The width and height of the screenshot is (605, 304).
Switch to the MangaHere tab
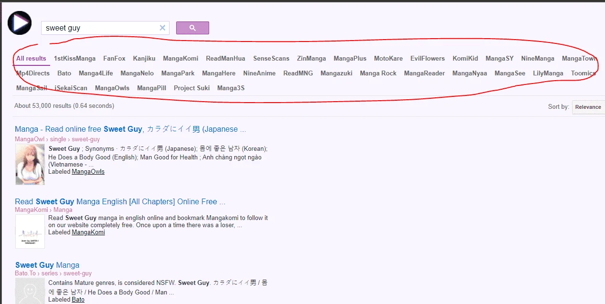[x=219, y=73]
